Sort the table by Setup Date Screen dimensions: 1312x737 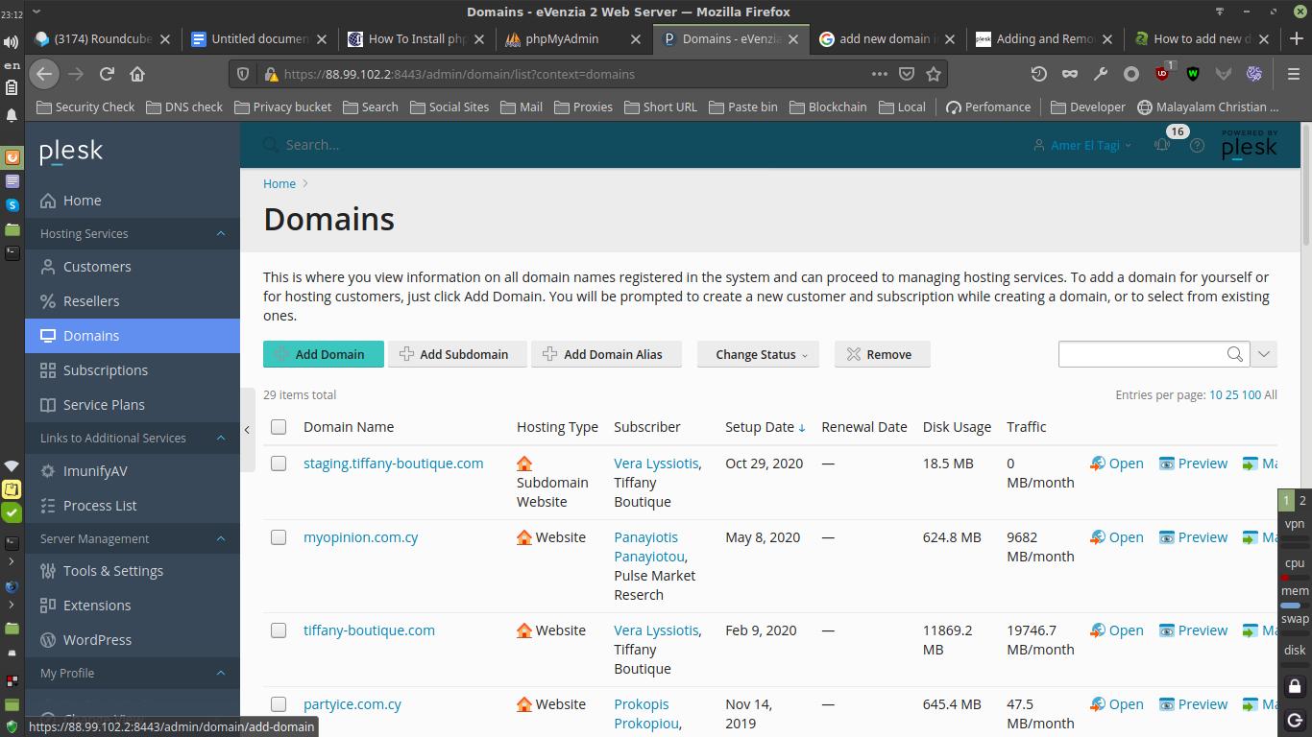pos(765,427)
